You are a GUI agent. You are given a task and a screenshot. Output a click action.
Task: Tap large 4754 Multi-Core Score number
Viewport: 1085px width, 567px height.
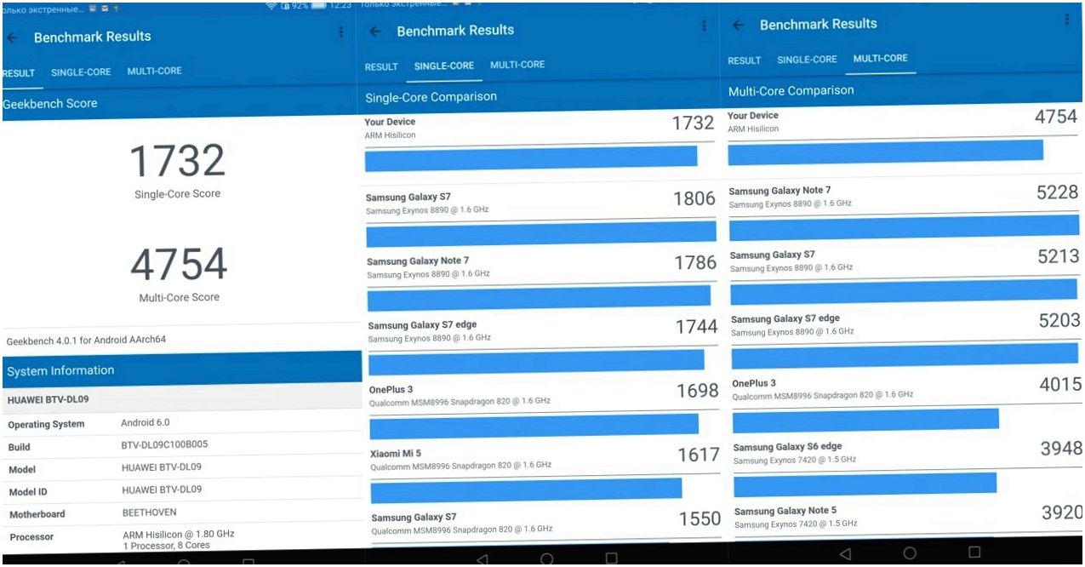[x=179, y=264]
